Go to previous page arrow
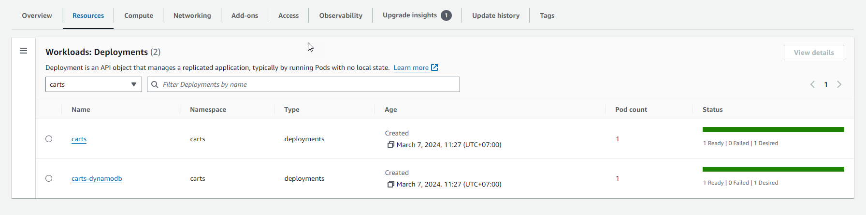 [812, 84]
